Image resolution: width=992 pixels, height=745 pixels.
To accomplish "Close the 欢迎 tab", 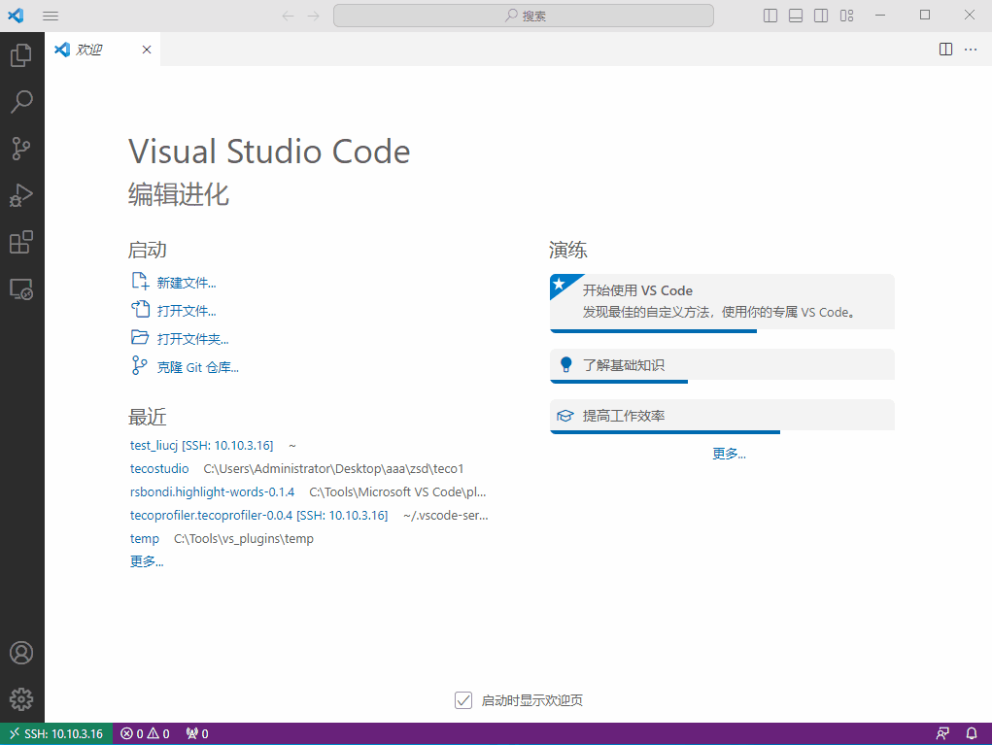I will click(x=147, y=50).
